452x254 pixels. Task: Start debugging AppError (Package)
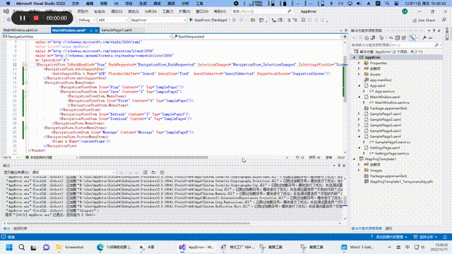click(x=208, y=20)
